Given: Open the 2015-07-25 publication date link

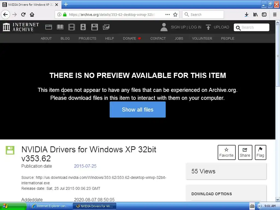Looking at the screenshot, I should coord(85,166).
